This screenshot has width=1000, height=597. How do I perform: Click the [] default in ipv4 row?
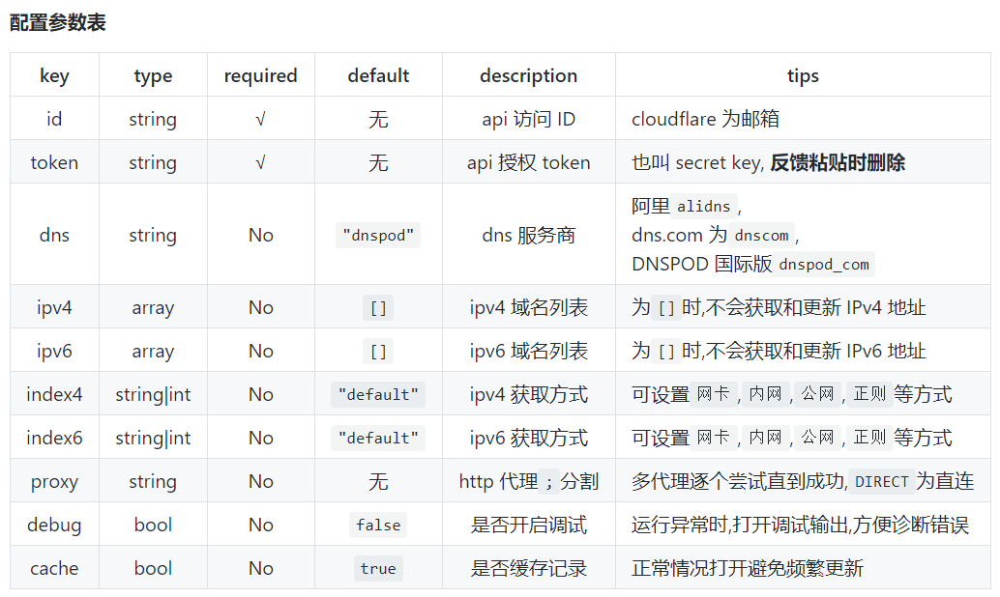(378, 308)
